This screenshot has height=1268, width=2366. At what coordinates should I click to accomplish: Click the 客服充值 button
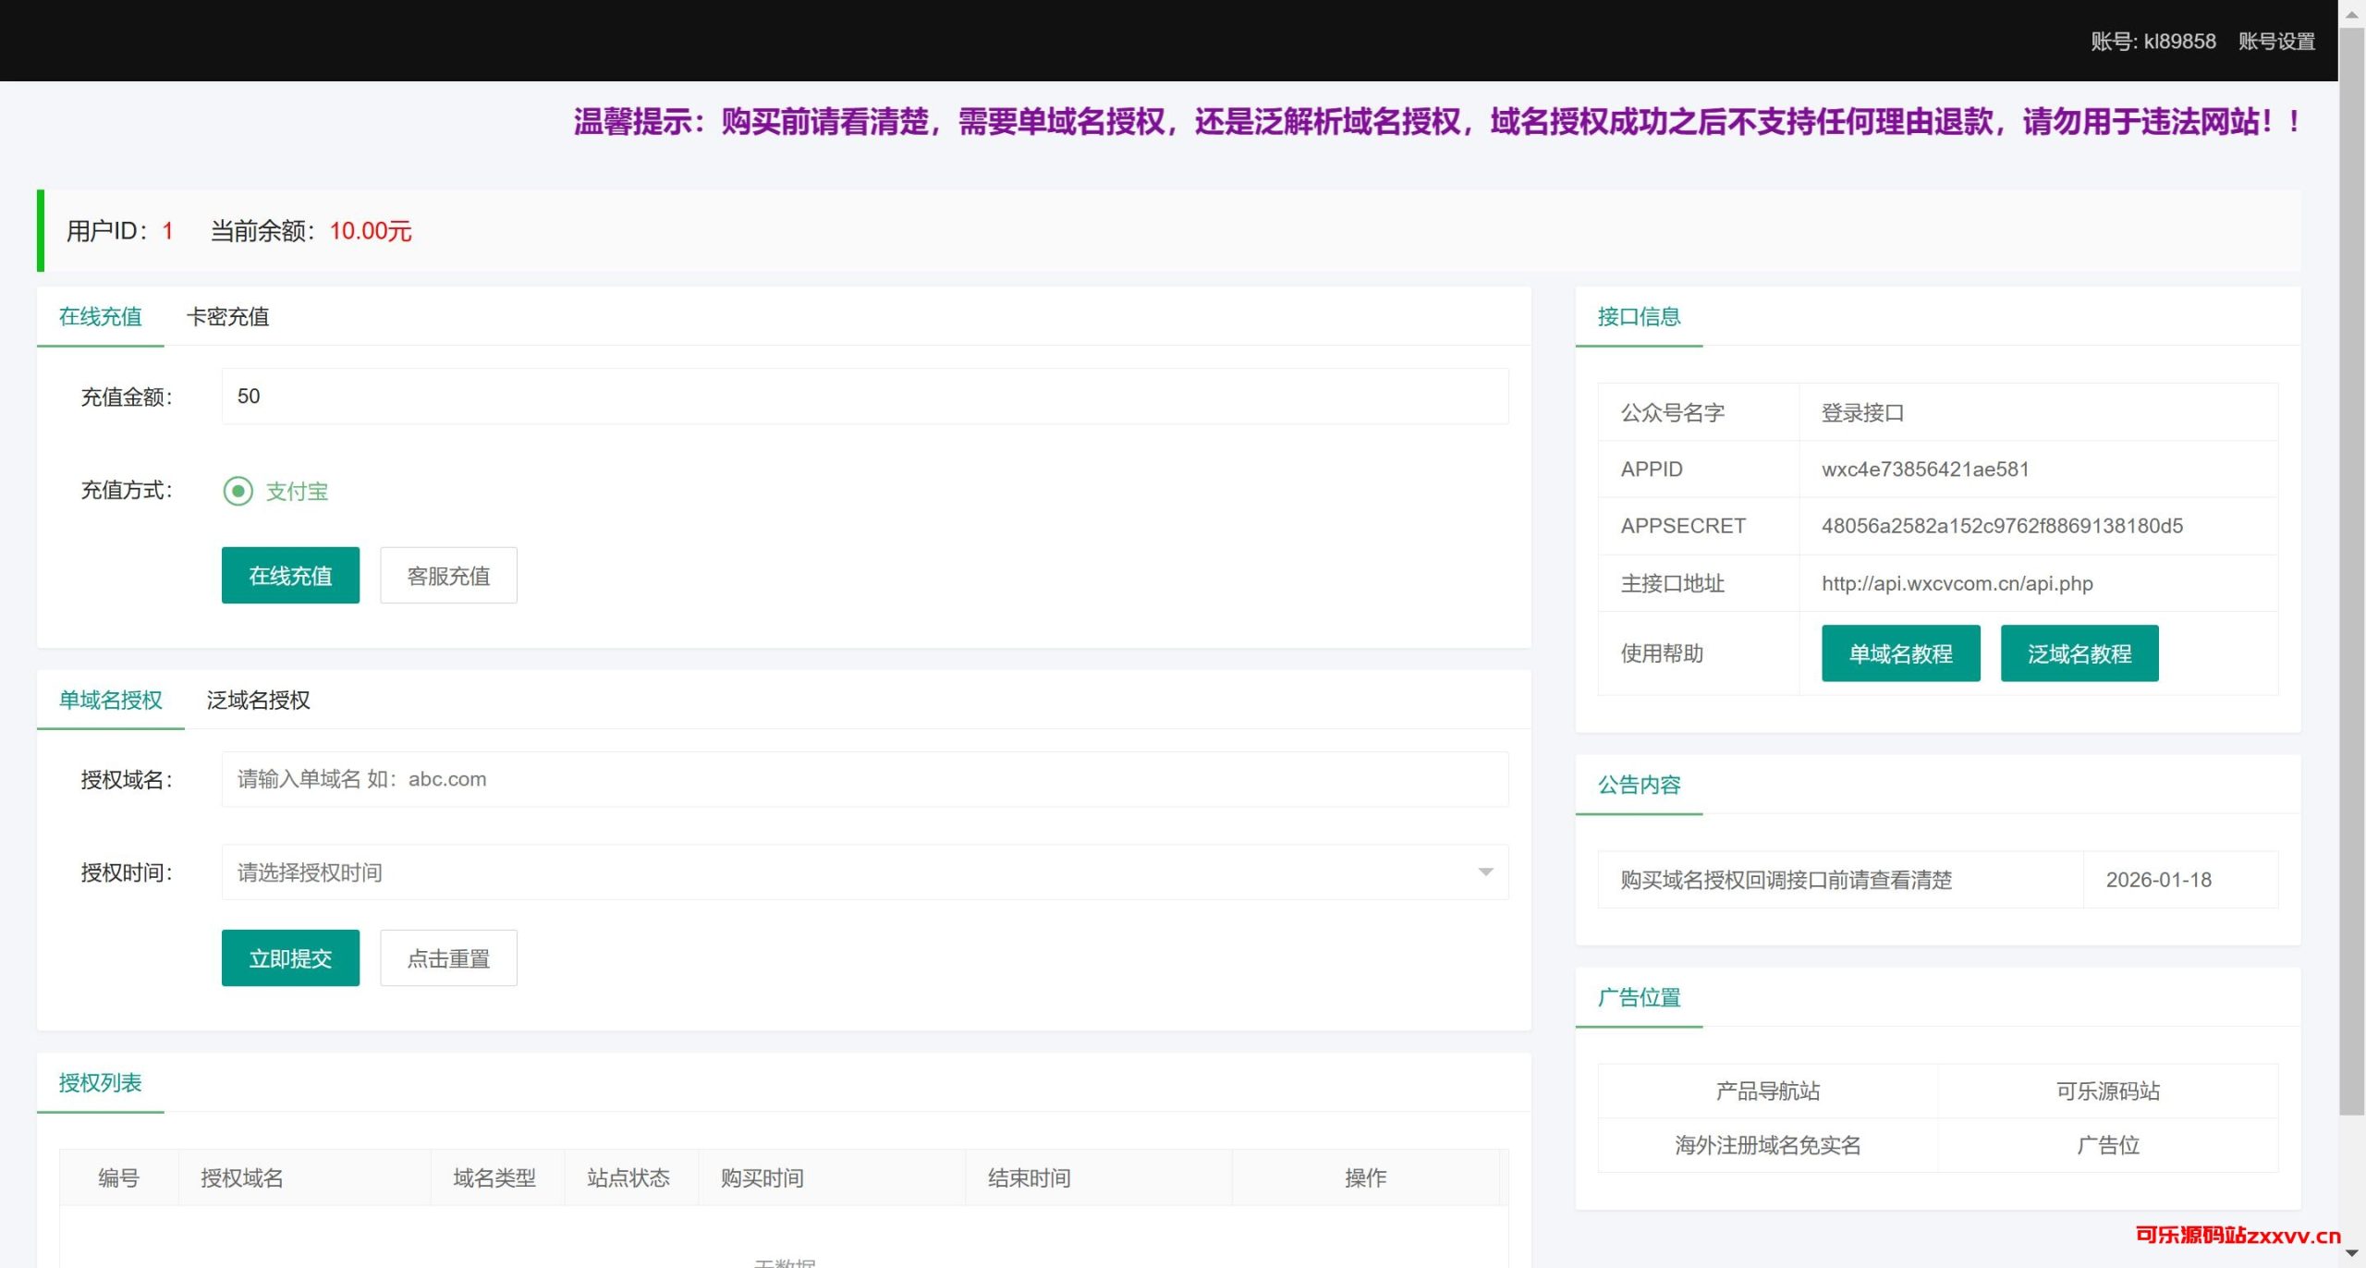tap(448, 576)
